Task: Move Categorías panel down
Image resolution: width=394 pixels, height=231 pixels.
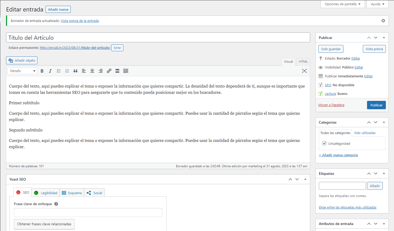Action: [376, 122]
